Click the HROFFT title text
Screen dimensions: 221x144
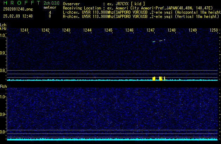click(x=22, y=3)
